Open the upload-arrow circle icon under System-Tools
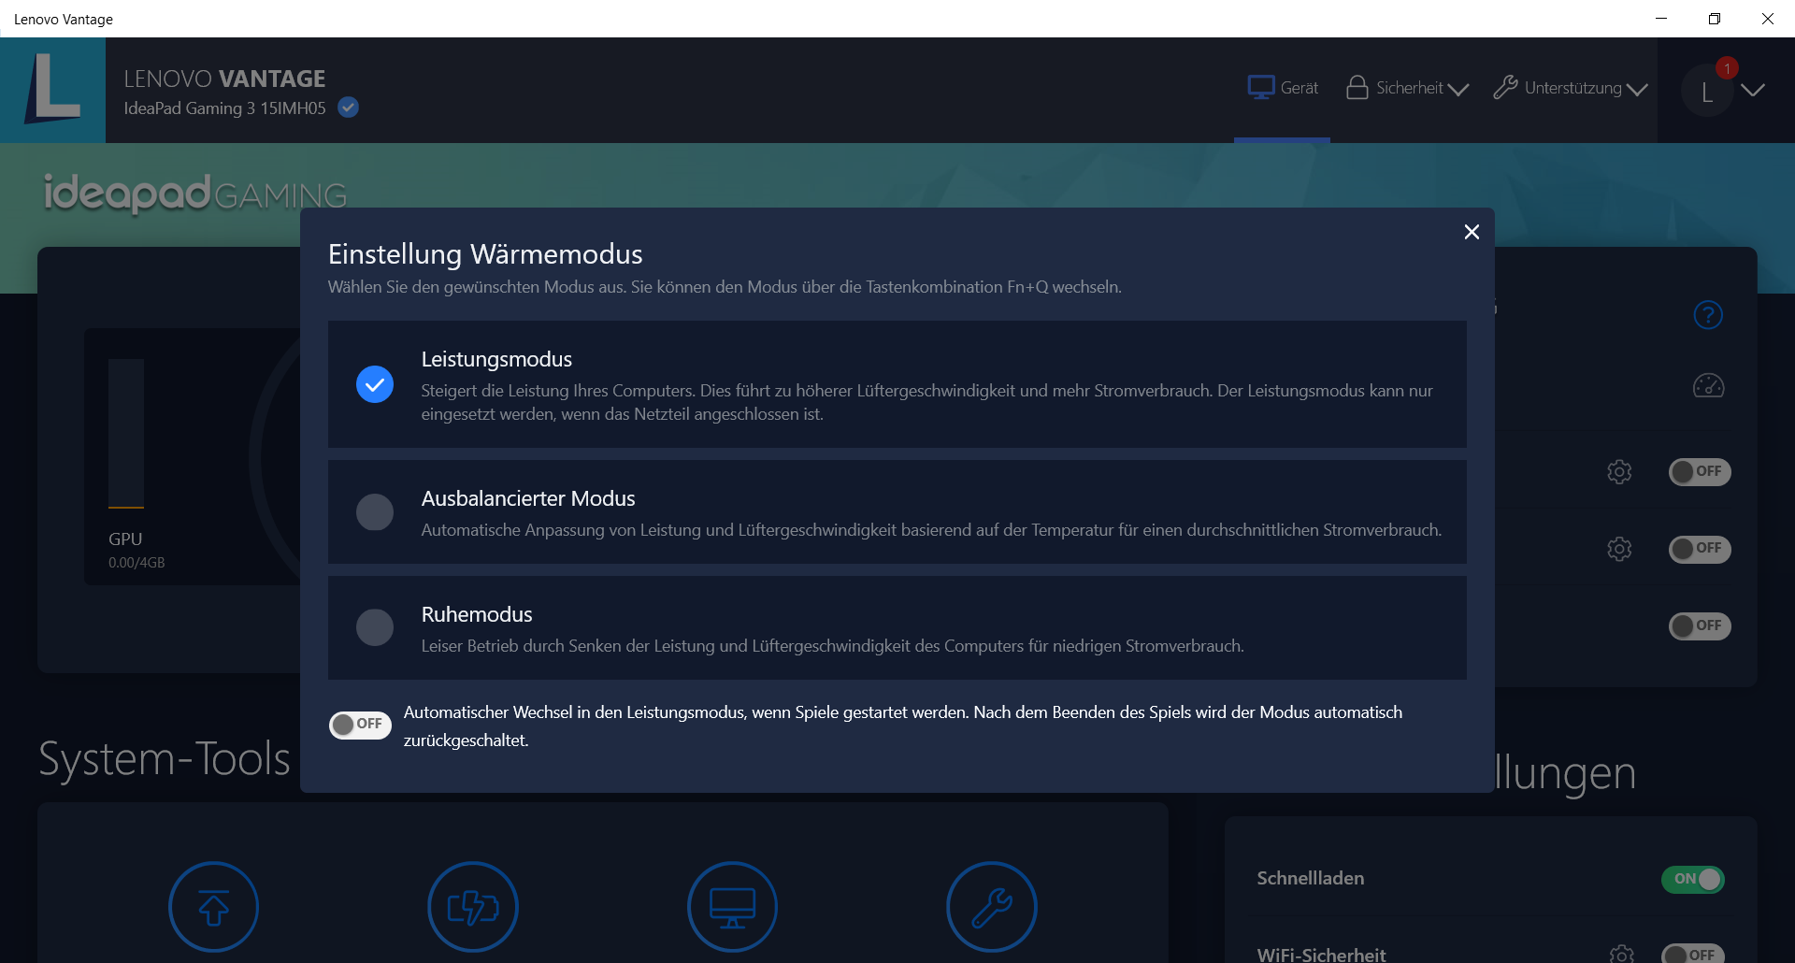This screenshot has width=1795, height=963. 213,907
